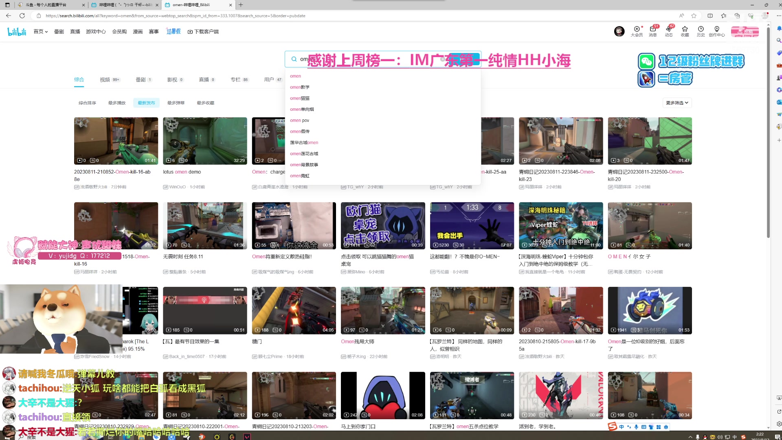Open 番剧 link in top navigation
This screenshot has width=782, height=440.
59,31
